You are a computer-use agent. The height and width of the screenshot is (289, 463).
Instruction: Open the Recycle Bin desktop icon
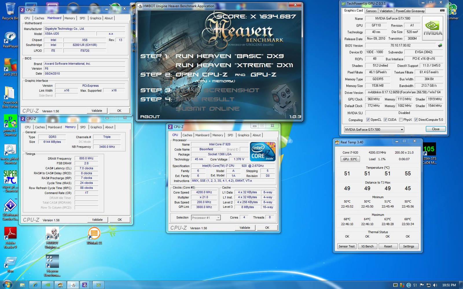click(10, 11)
